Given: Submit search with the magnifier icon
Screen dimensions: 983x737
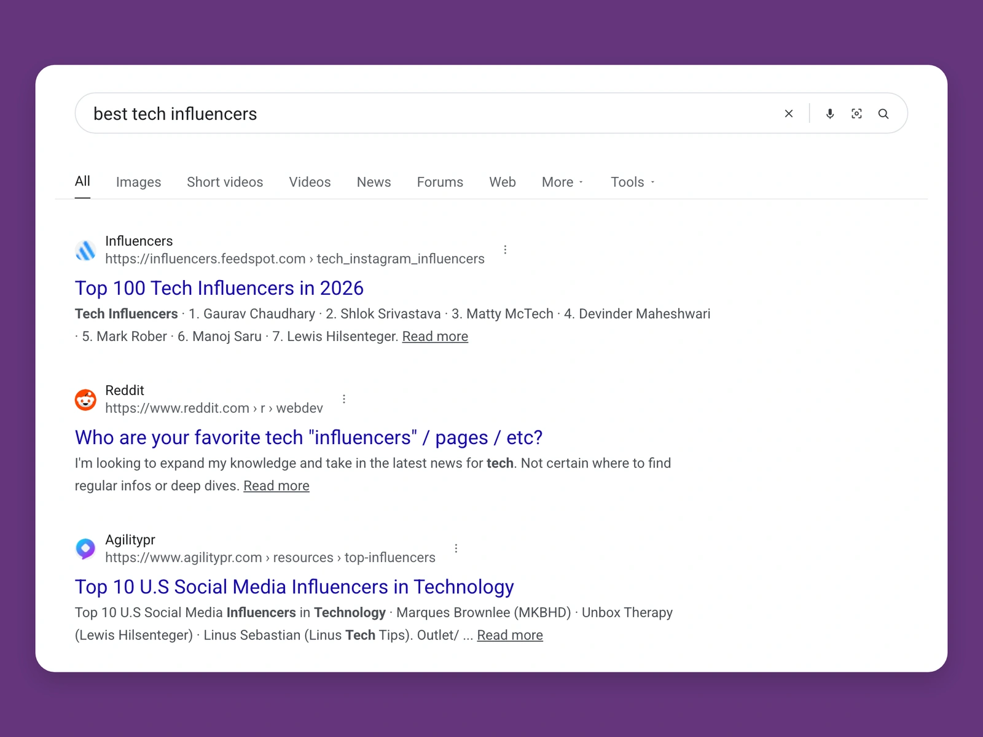Looking at the screenshot, I should 883,114.
